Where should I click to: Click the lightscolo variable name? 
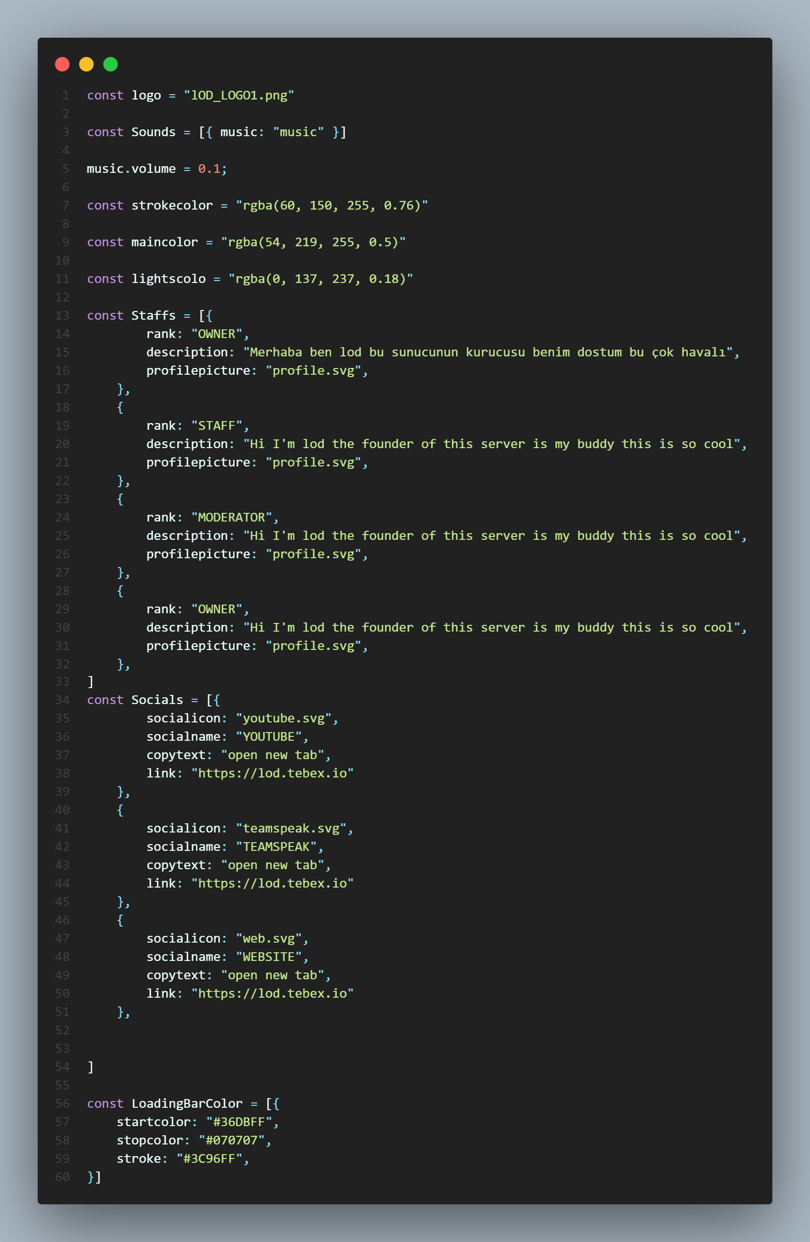tap(168, 279)
